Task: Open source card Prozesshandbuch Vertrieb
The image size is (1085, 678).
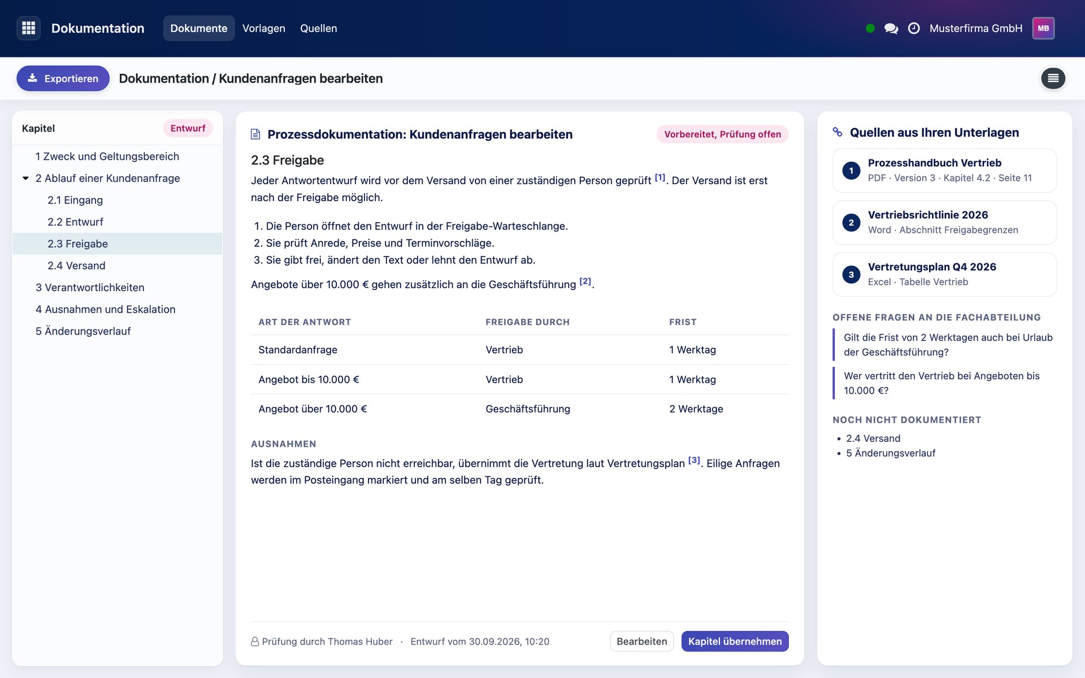Action: [944, 171]
